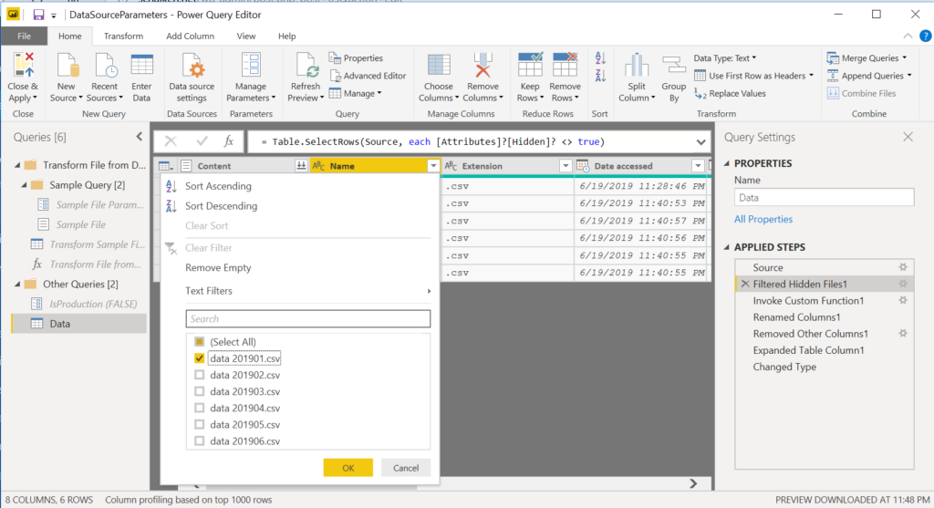Check data 201905.csv

pos(200,425)
